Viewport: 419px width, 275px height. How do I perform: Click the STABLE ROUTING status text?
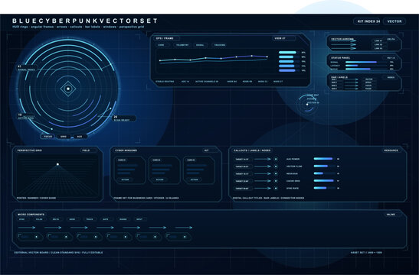click(x=165, y=82)
